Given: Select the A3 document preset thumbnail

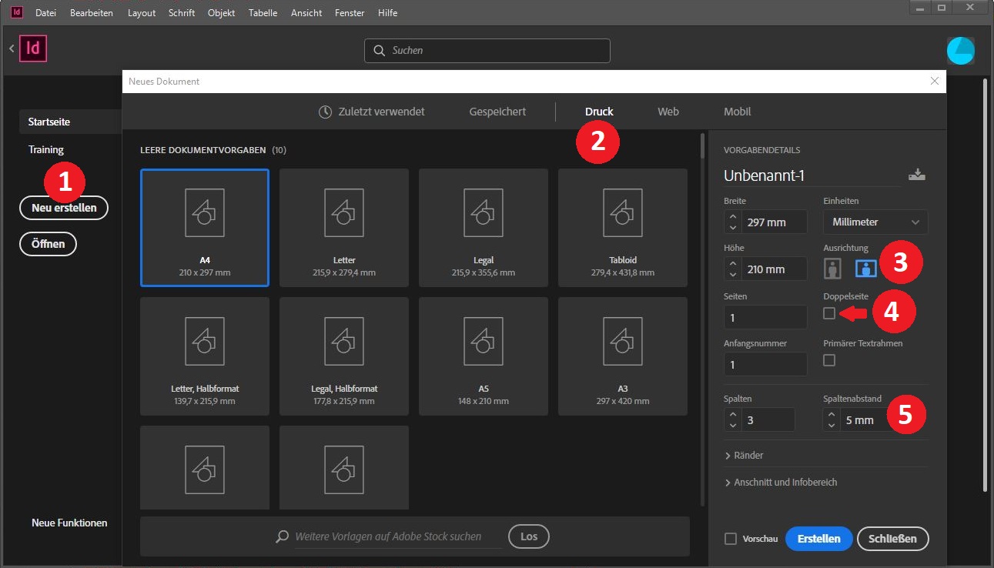Looking at the screenshot, I should coord(622,356).
